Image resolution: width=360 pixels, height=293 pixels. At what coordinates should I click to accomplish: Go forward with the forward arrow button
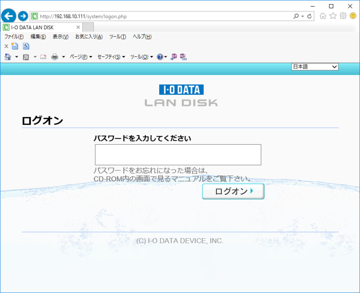(x=23, y=16)
